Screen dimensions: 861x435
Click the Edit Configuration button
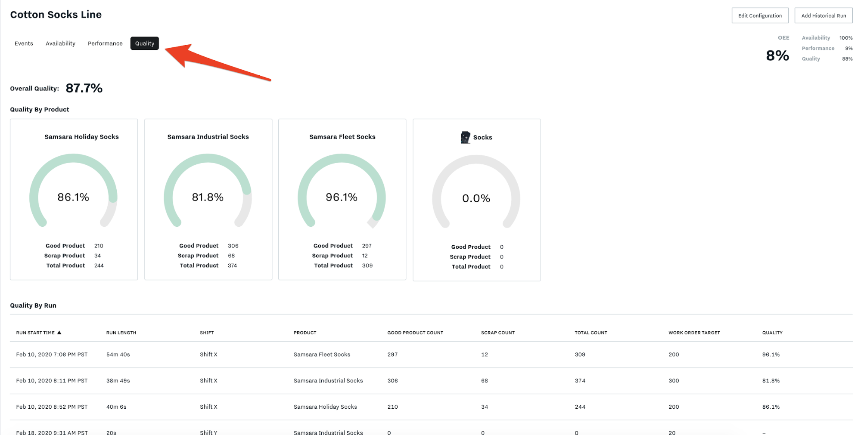tap(760, 15)
